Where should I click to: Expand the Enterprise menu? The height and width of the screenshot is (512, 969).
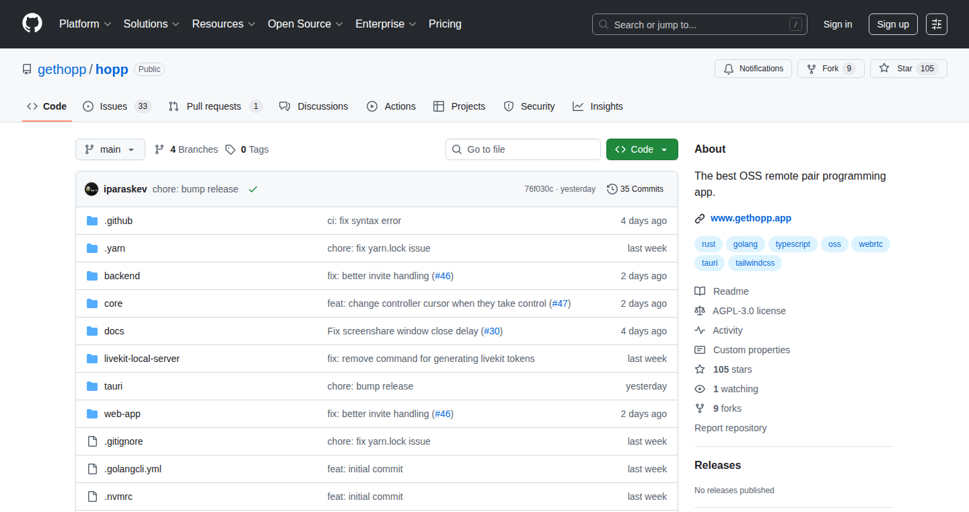[386, 24]
